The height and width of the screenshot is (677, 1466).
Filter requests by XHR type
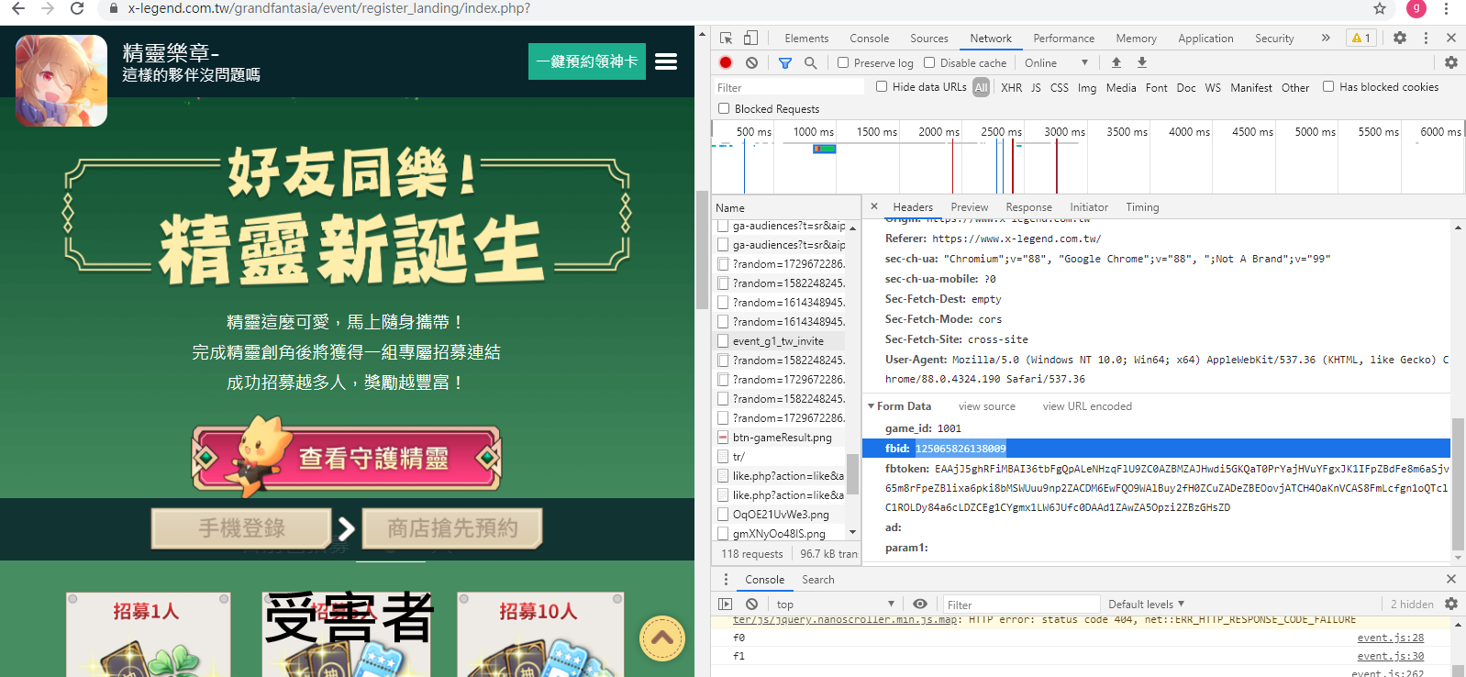pyautogui.click(x=1011, y=87)
